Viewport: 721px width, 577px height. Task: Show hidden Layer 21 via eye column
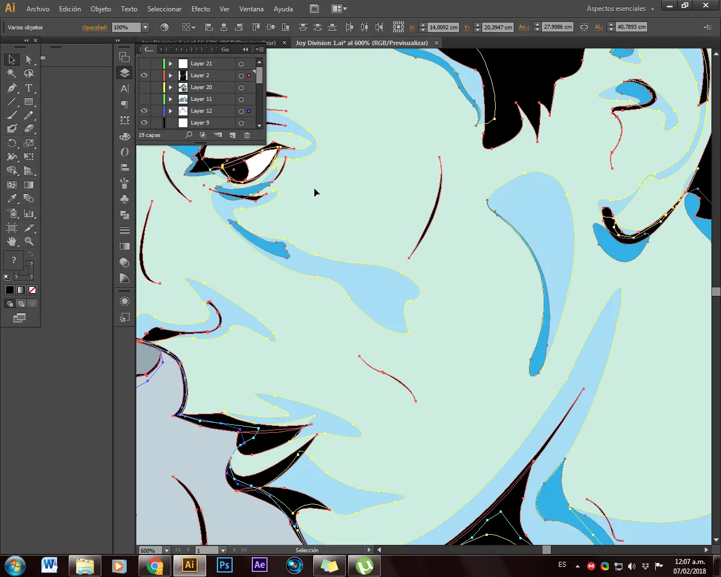144,64
